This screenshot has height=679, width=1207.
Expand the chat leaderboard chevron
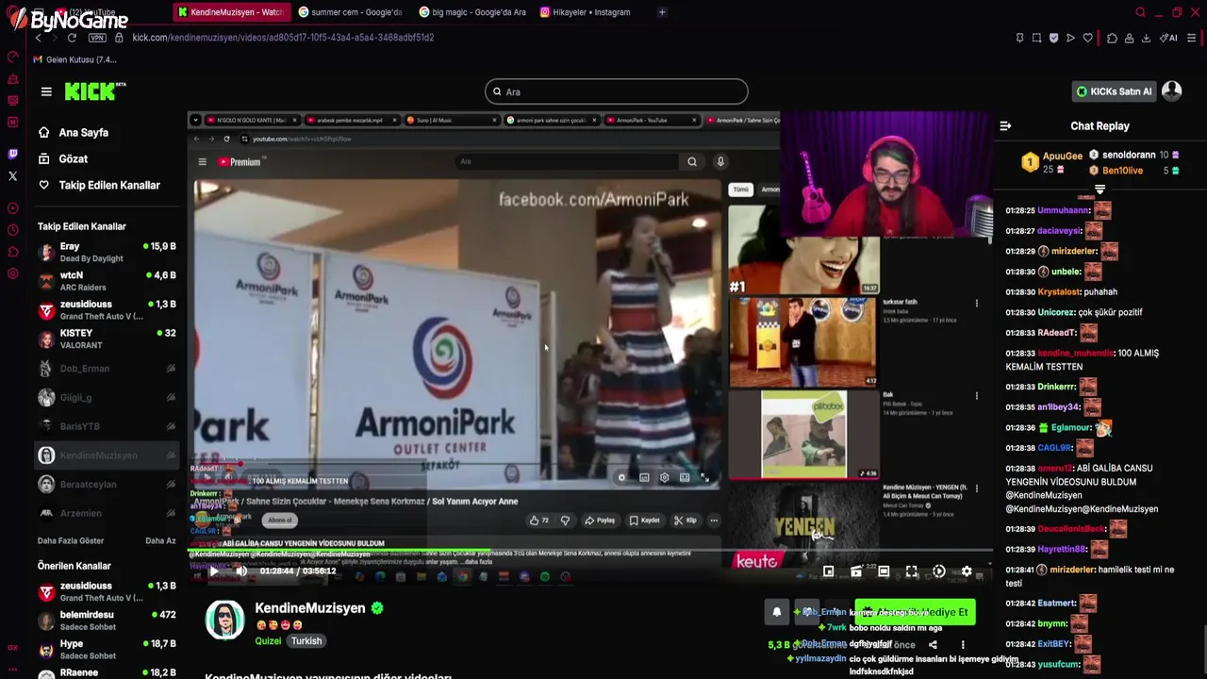pos(1100,190)
